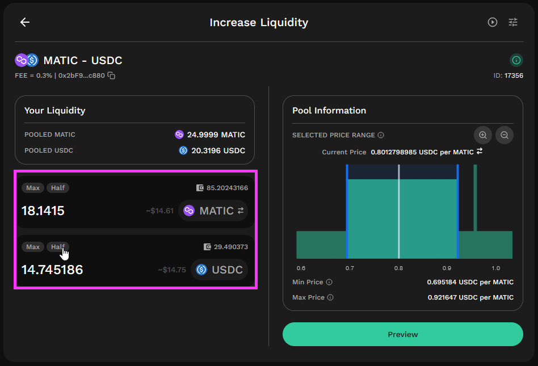This screenshot has width=538, height=366.
Task: Click the pooled amount 20.3196 USDC
Action: pyautogui.click(x=218, y=150)
